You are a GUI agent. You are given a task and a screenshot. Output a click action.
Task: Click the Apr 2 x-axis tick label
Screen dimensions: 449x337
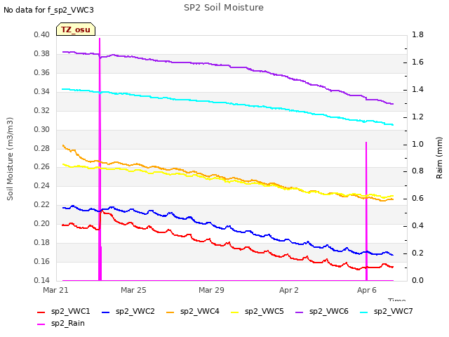point(289,290)
